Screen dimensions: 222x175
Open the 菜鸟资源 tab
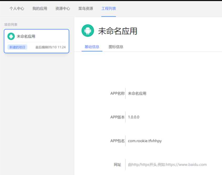coord(86,9)
